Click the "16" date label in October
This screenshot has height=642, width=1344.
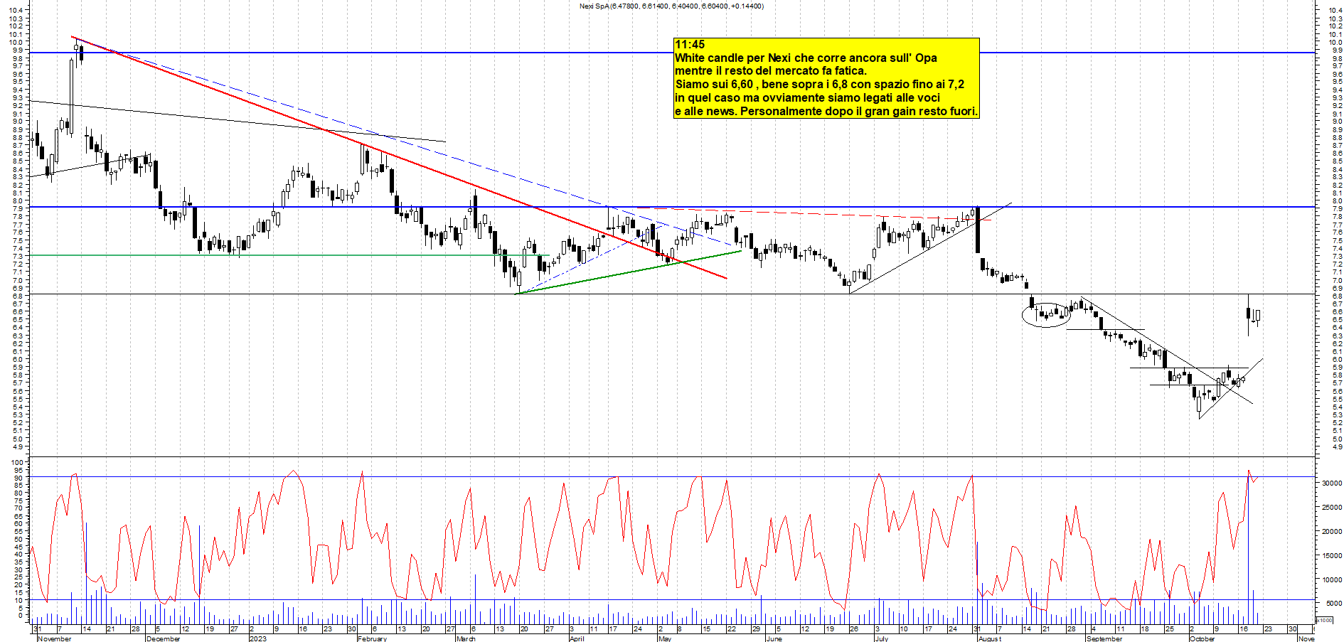(x=1244, y=628)
